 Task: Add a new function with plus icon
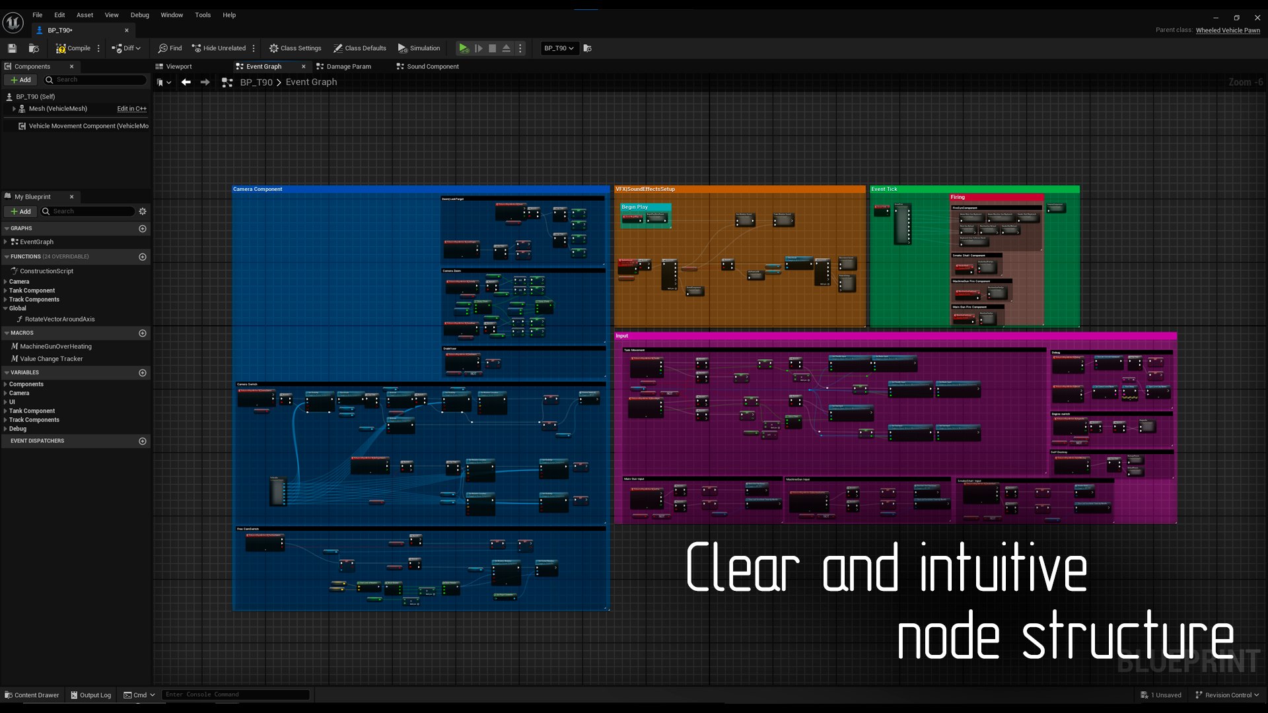[x=143, y=257]
